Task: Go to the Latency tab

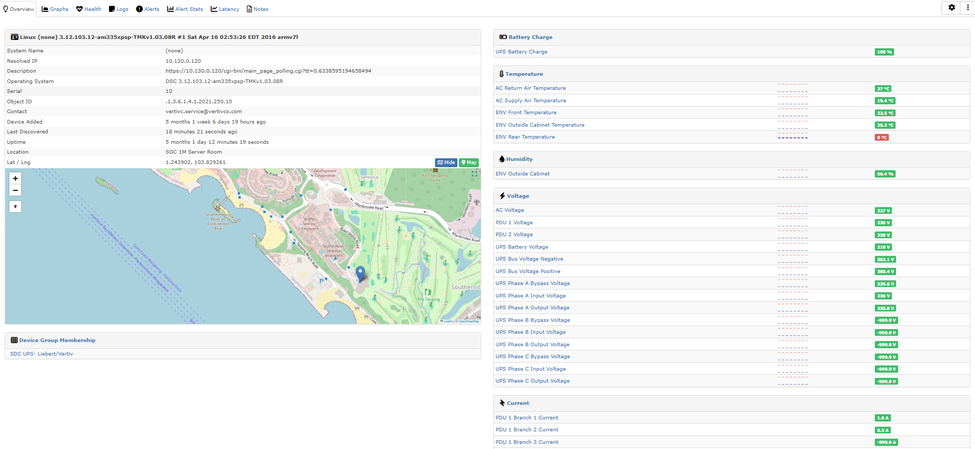Action: click(225, 9)
